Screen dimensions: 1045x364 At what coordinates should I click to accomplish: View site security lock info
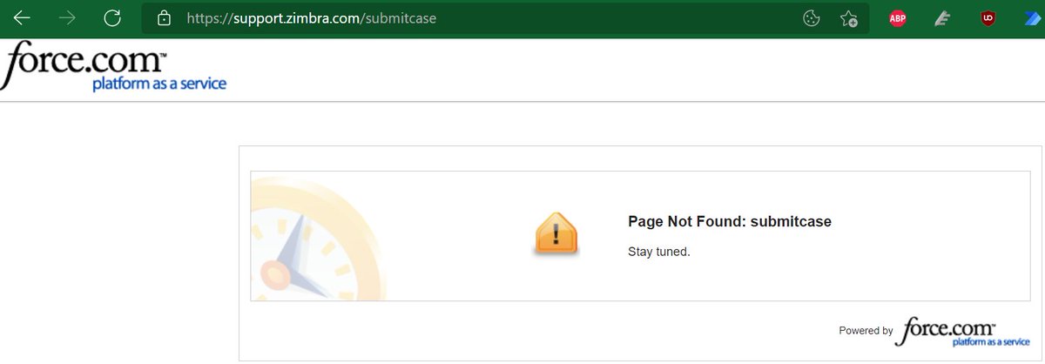pyautogui.click(x=162, y=17)
